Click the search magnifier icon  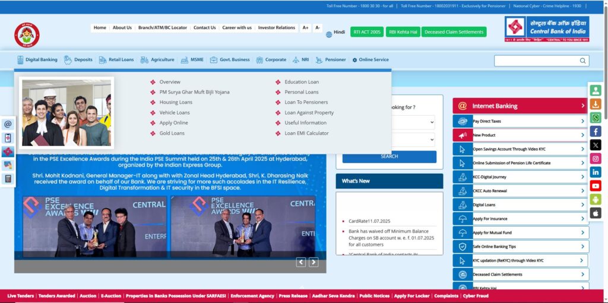(582, 60)
